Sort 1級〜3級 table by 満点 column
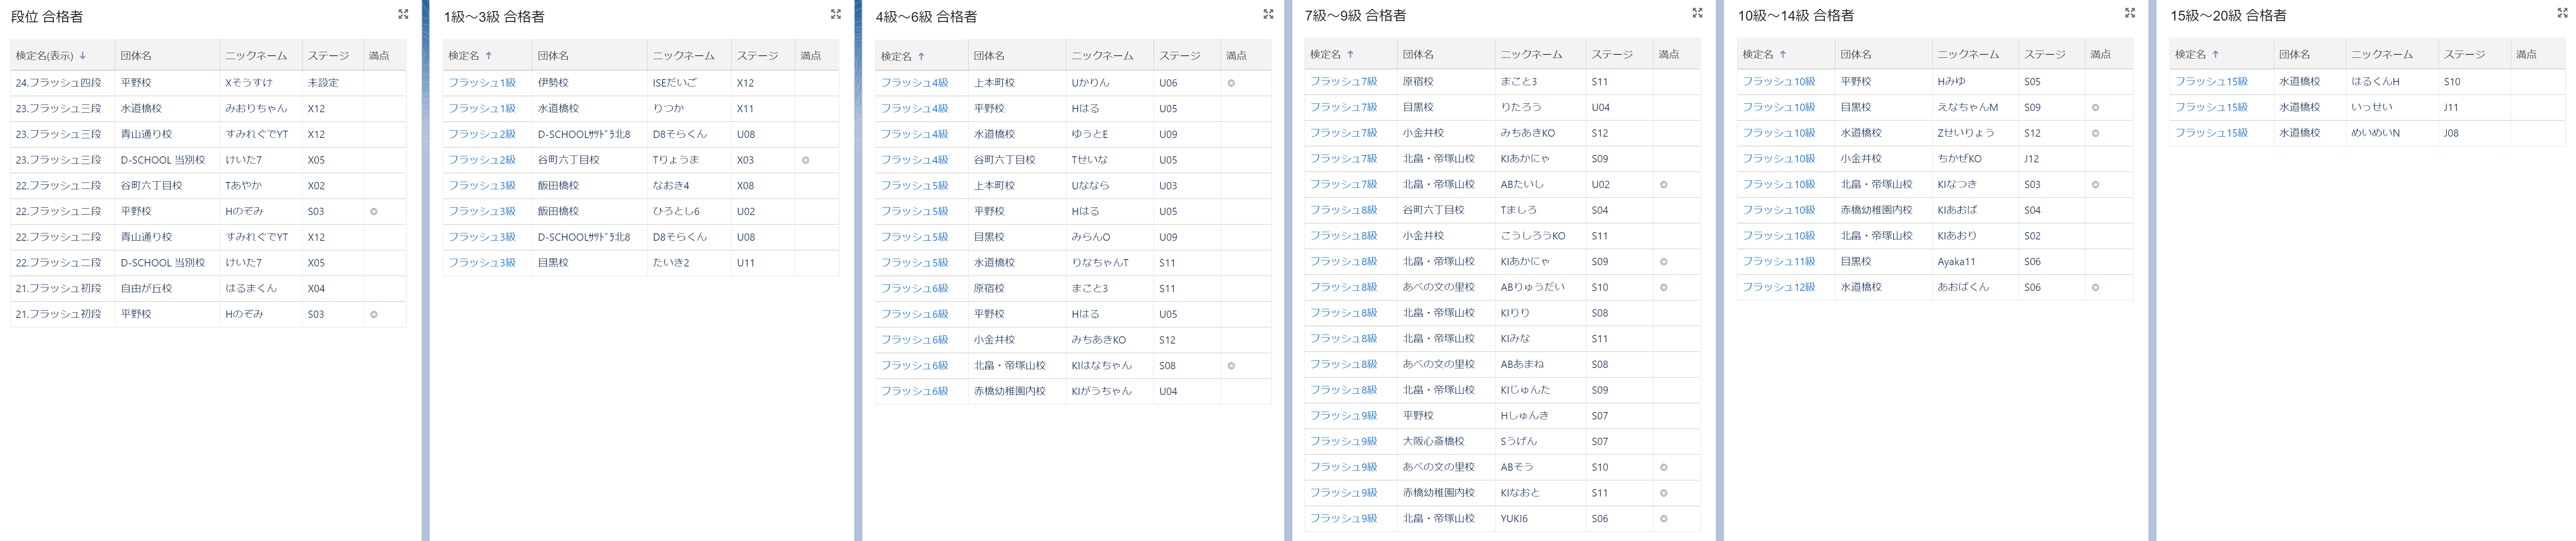Viewport: 2576px width, 541px height. (x=811, y=56)
